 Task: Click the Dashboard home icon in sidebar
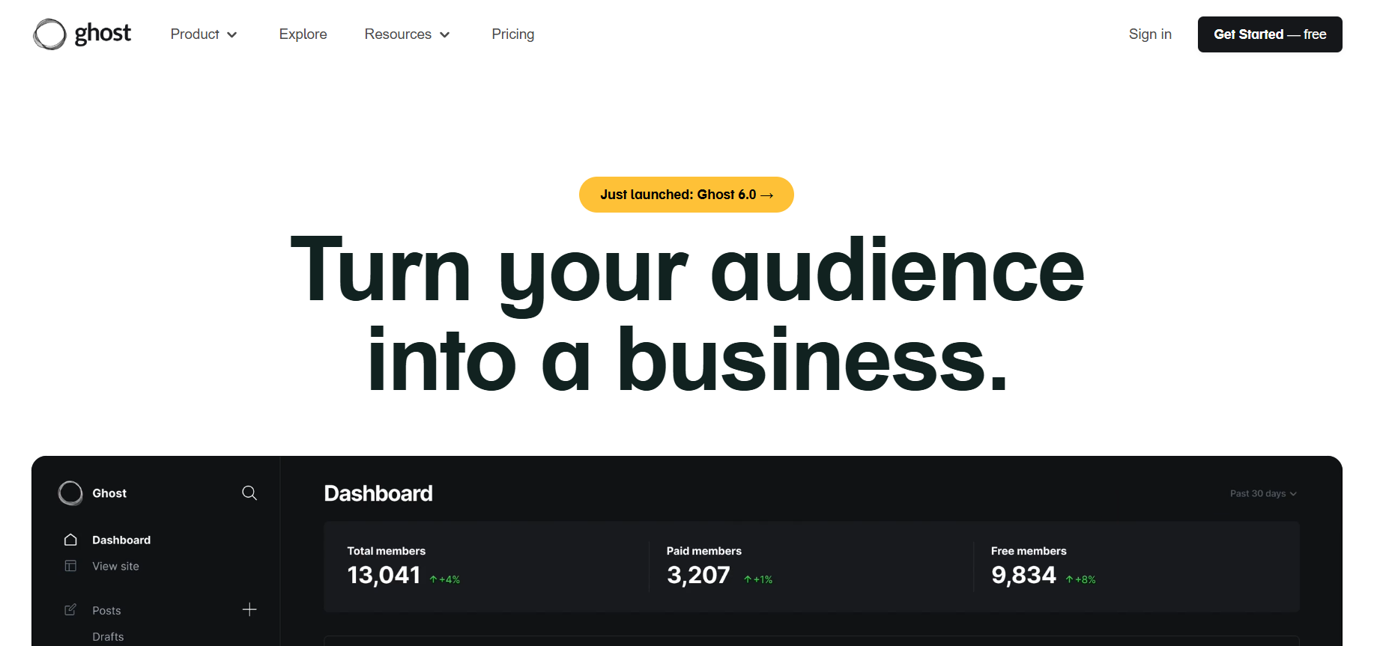coord(70,540)
